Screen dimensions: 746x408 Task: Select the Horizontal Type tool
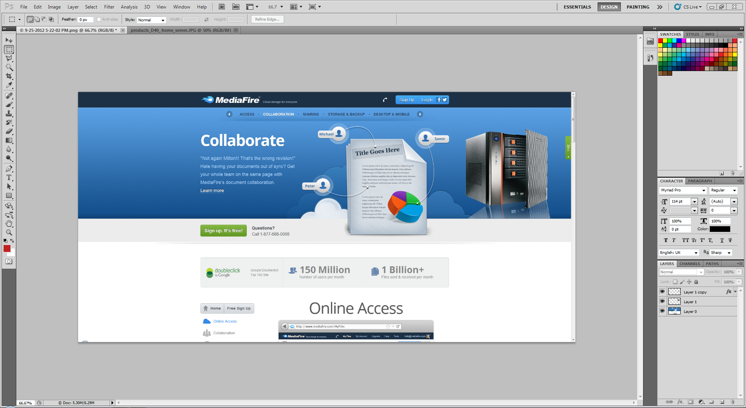[x=9, y=177]
